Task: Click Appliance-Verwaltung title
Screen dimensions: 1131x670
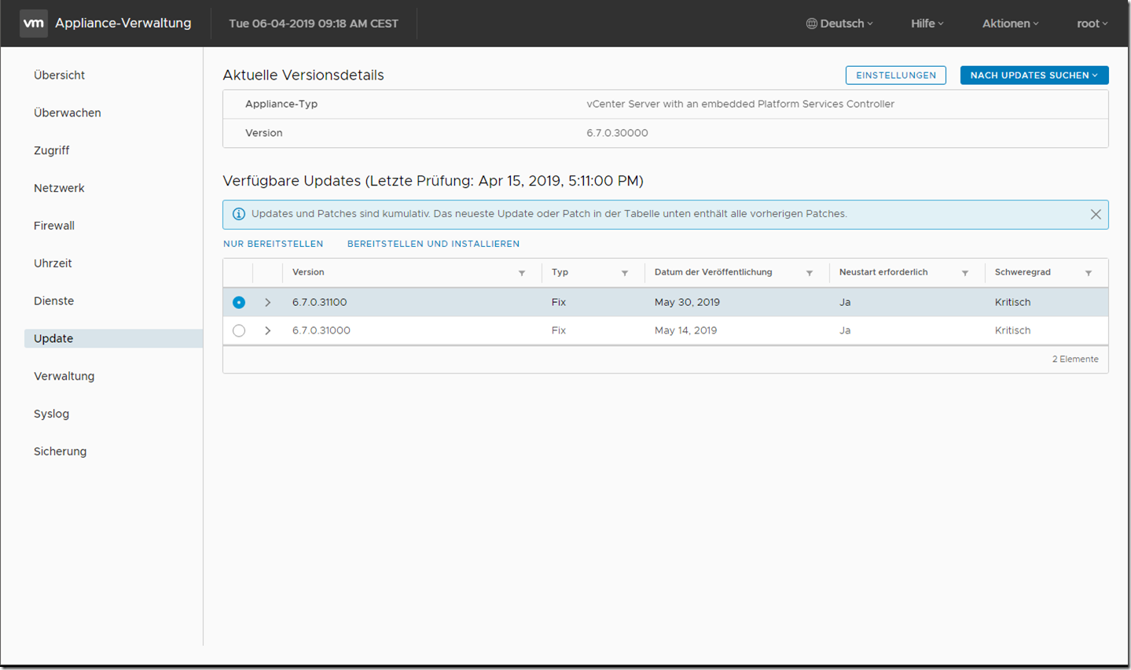Action: pyautogui.click(x=123, y=24)
